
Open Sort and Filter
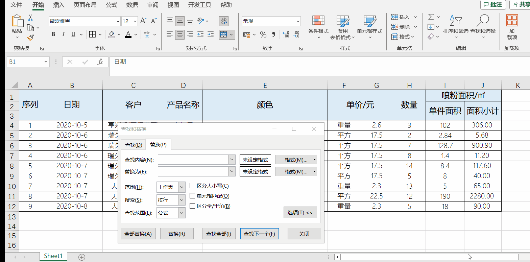point(456,26)
